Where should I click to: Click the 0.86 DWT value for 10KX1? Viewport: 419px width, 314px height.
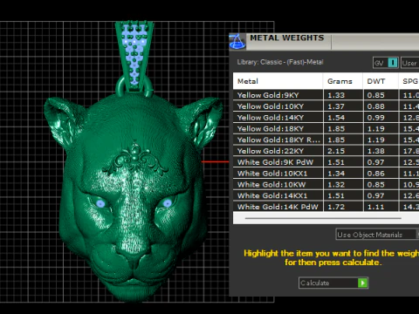pyautogui.click(x=375, y=174)
